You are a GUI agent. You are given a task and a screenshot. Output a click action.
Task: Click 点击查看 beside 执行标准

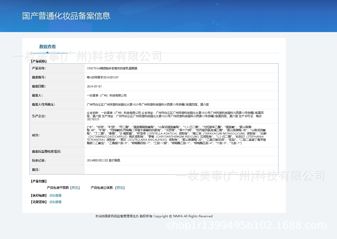tap(55, 196)
